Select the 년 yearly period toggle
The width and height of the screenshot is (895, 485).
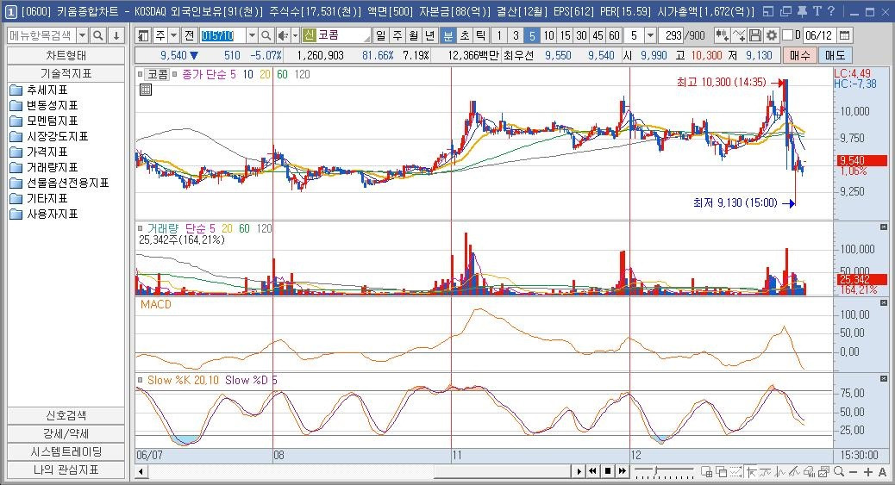pyautogui.click(x=430, y=35)
